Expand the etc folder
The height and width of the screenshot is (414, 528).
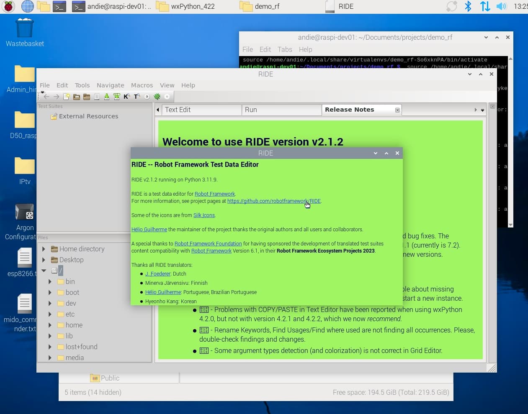[50, 314]
